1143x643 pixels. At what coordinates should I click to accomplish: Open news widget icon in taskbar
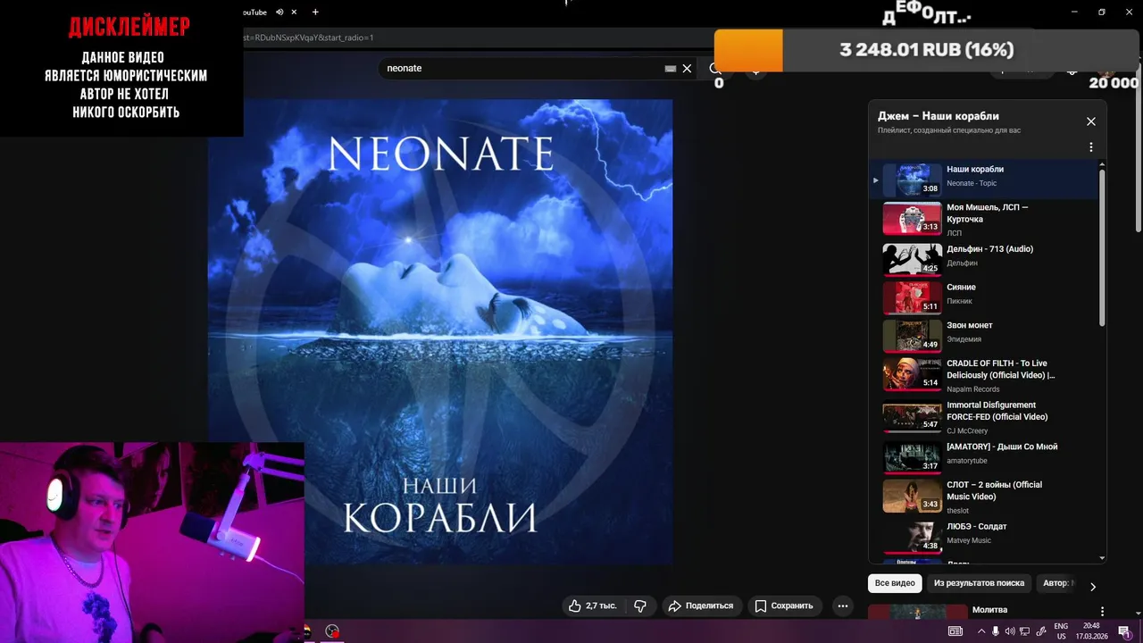[955, 631]
